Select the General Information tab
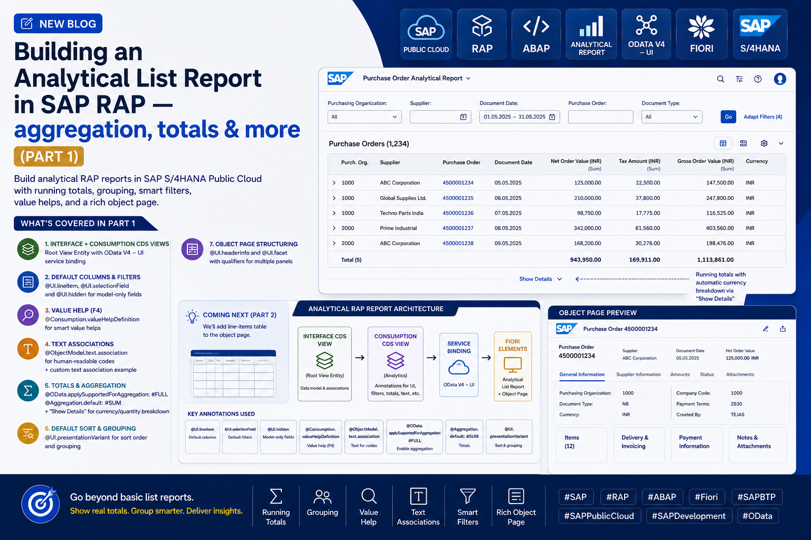The height and width of the screenshot is (540, 811). pos(582,374)
